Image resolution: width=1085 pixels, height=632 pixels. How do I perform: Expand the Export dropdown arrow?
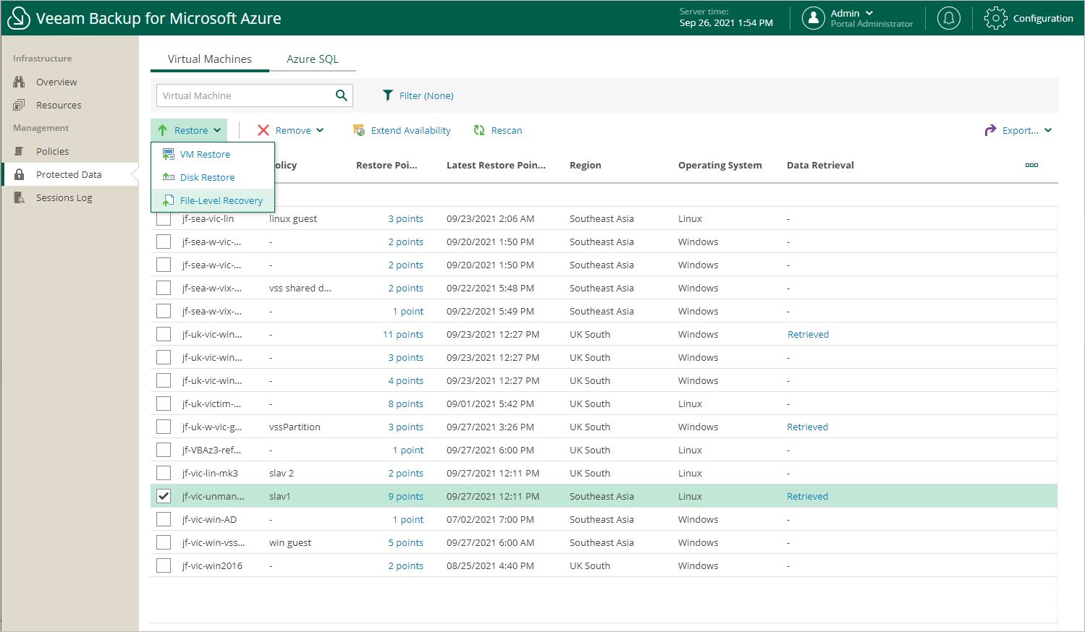tap(1048, 130)
